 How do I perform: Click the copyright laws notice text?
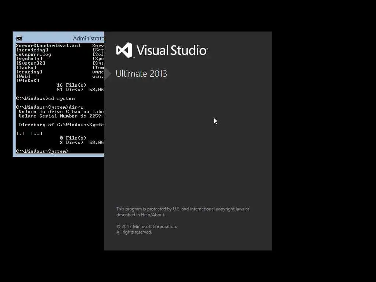tap(183, 212)
